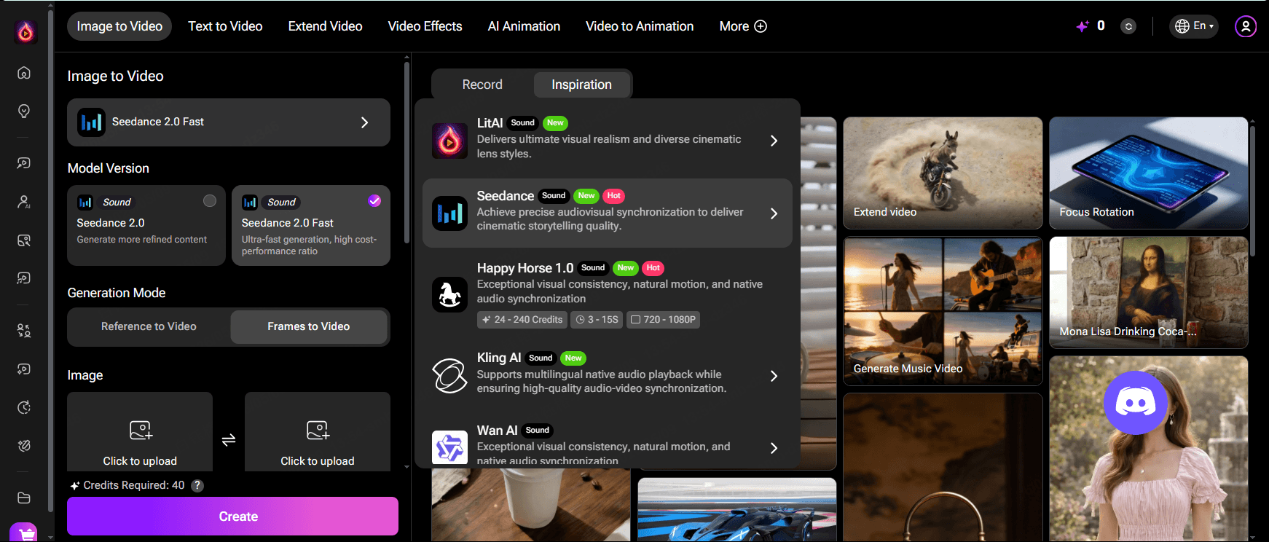Open the Extend Video tab

[x=325, y=26]
